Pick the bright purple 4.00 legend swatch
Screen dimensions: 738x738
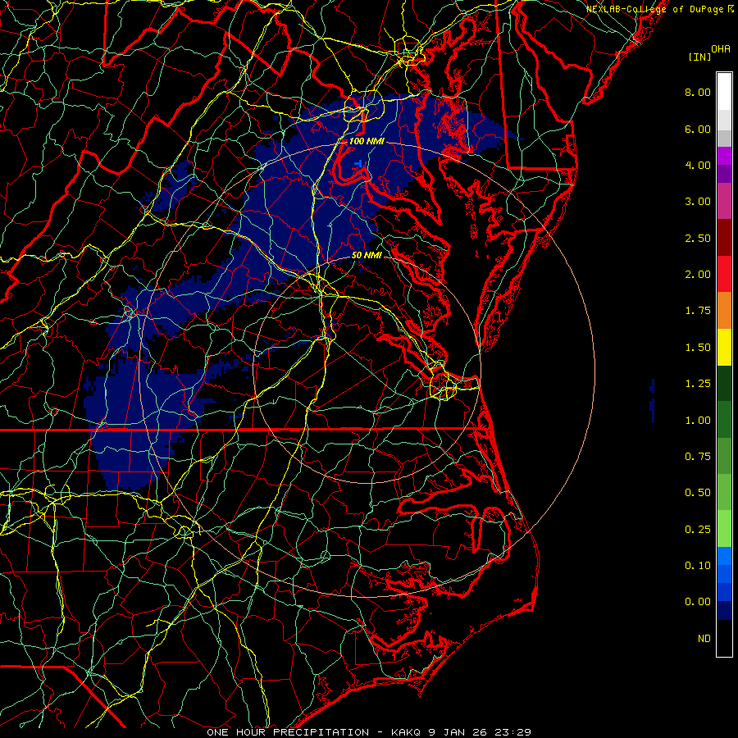tap(724, 156)
